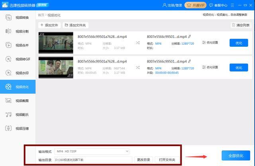Switch to 视频转GIF tool
The width and height of the screenshot is (255, 166).
(18, 59)
